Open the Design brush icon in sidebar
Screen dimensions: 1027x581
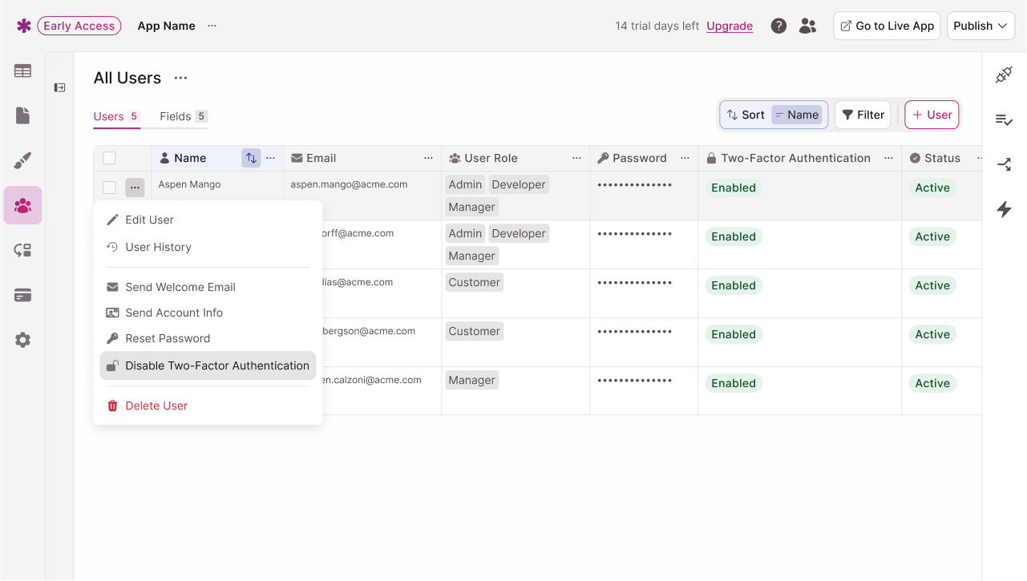tap(22, 160)
